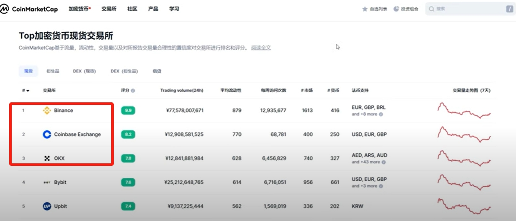This screenshot has height=221, width=516.
Task: Switch to the 借贷 tab
Action: coord(157,71)
